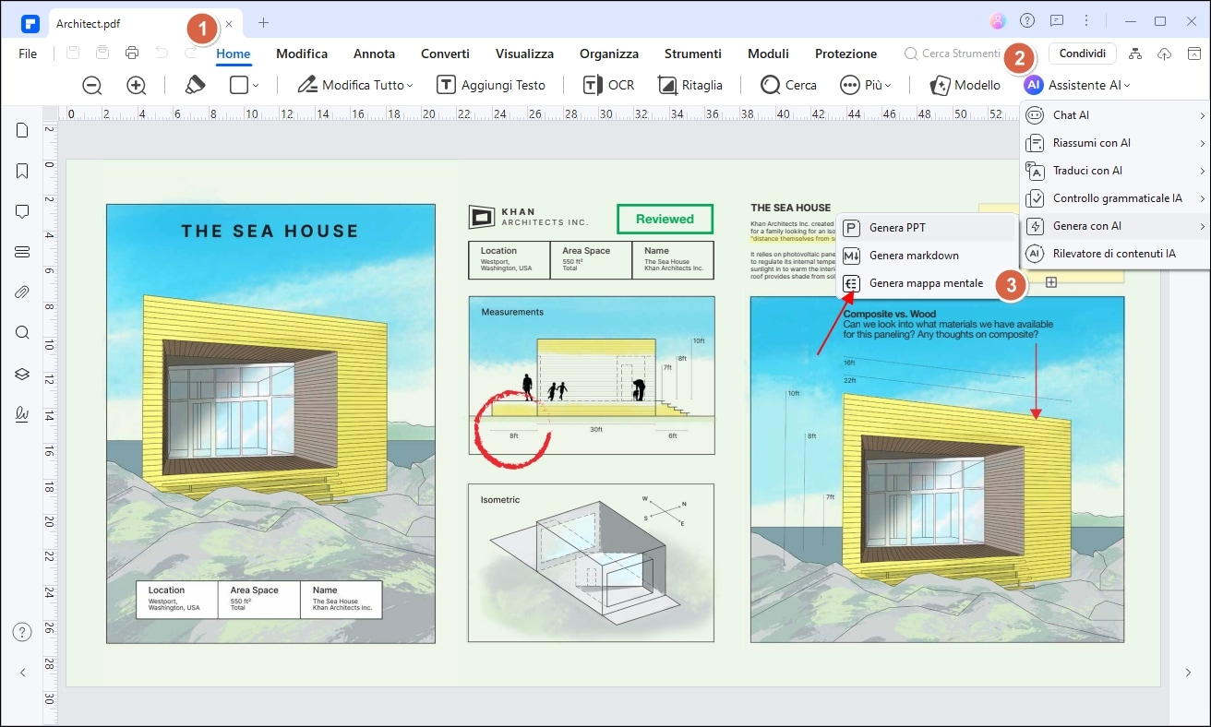Click the rectangle shape tool icon

239,85
